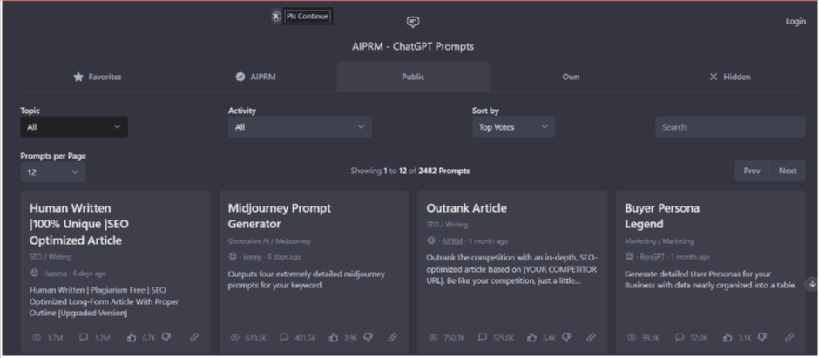Click Generative AI / Midjourney category text
The height and width of the screenshot is (358, 819).
269,241
